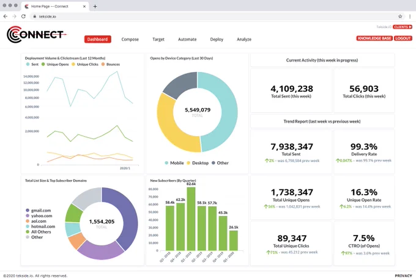The width and height of the screenshot is (416, 279).
Task: Click the 4,109,238 Total Sent value
Action: 292,89
